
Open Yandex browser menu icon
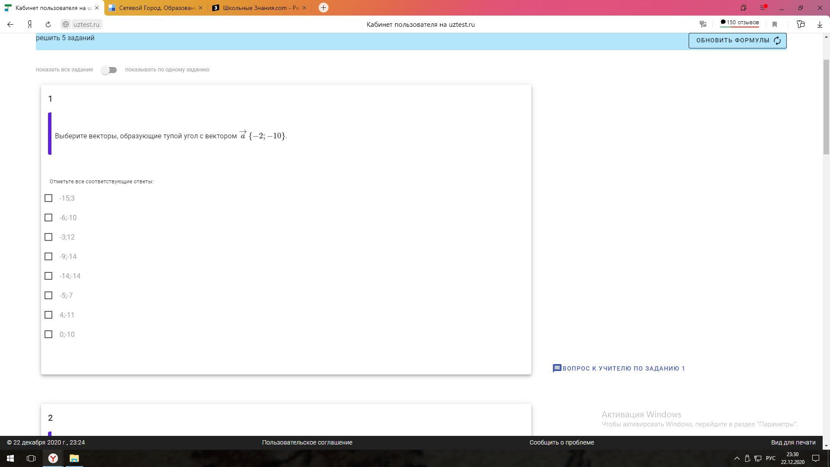763,8
